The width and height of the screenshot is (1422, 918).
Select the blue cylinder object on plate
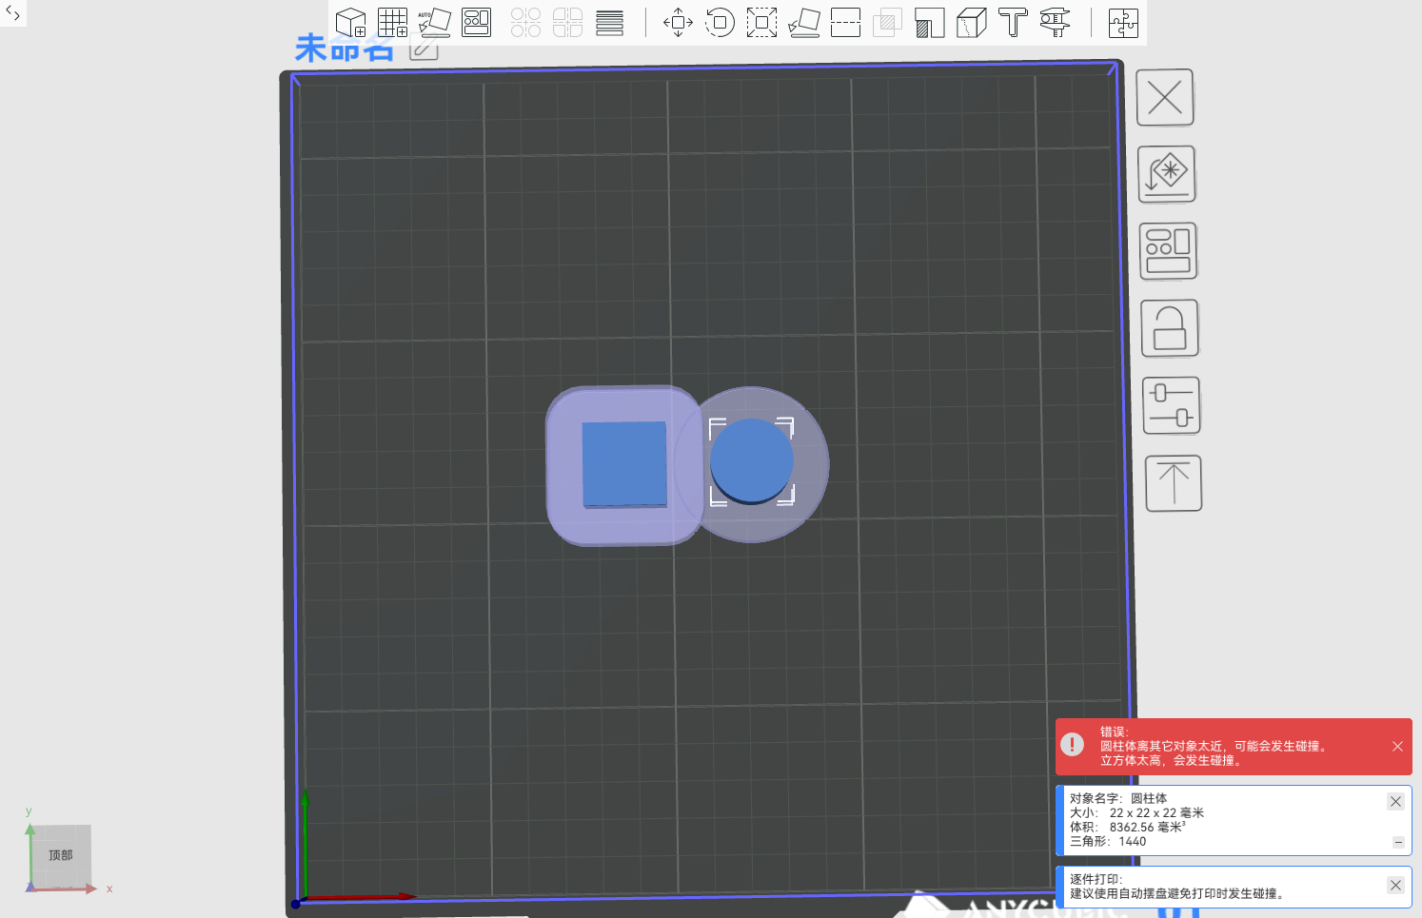point(751,461)
